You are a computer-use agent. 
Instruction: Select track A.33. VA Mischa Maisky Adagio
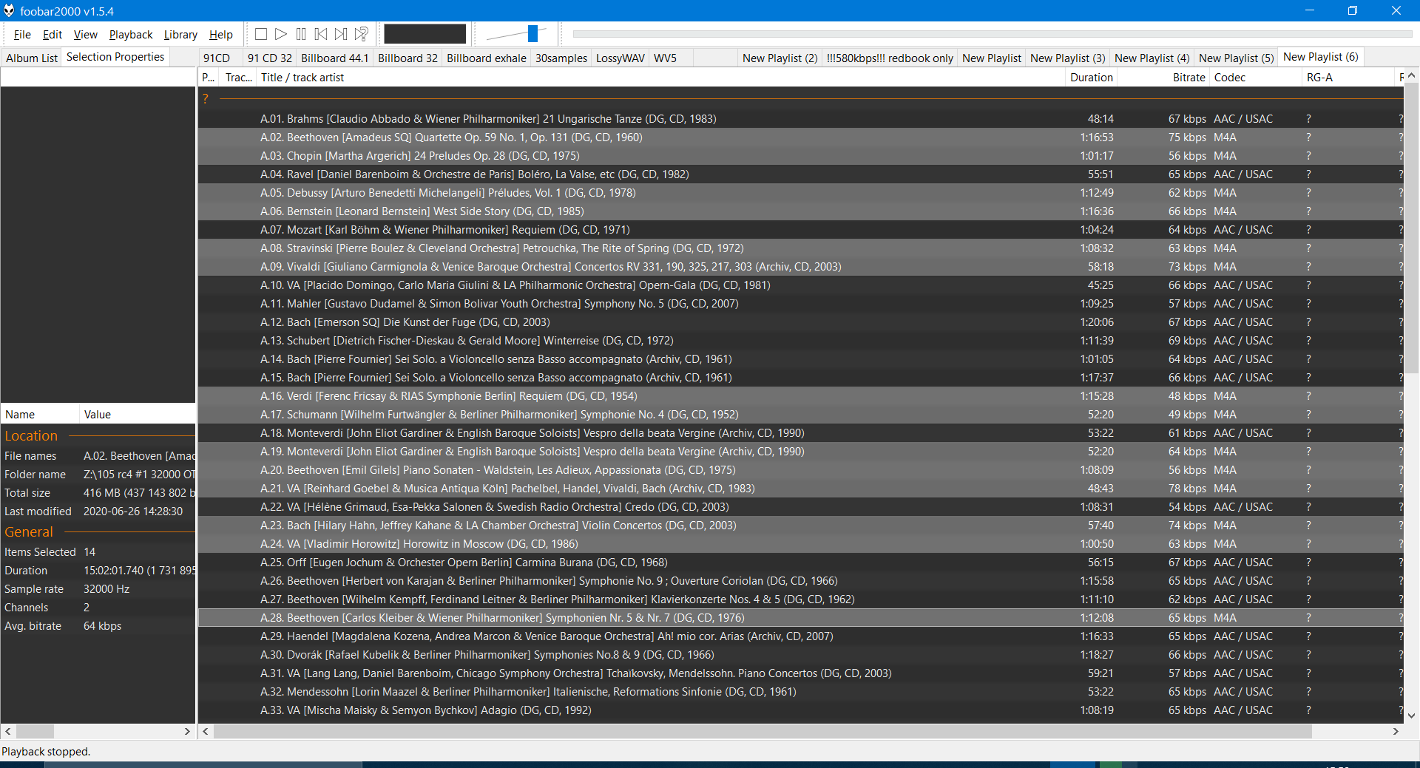tap(800, 710)
